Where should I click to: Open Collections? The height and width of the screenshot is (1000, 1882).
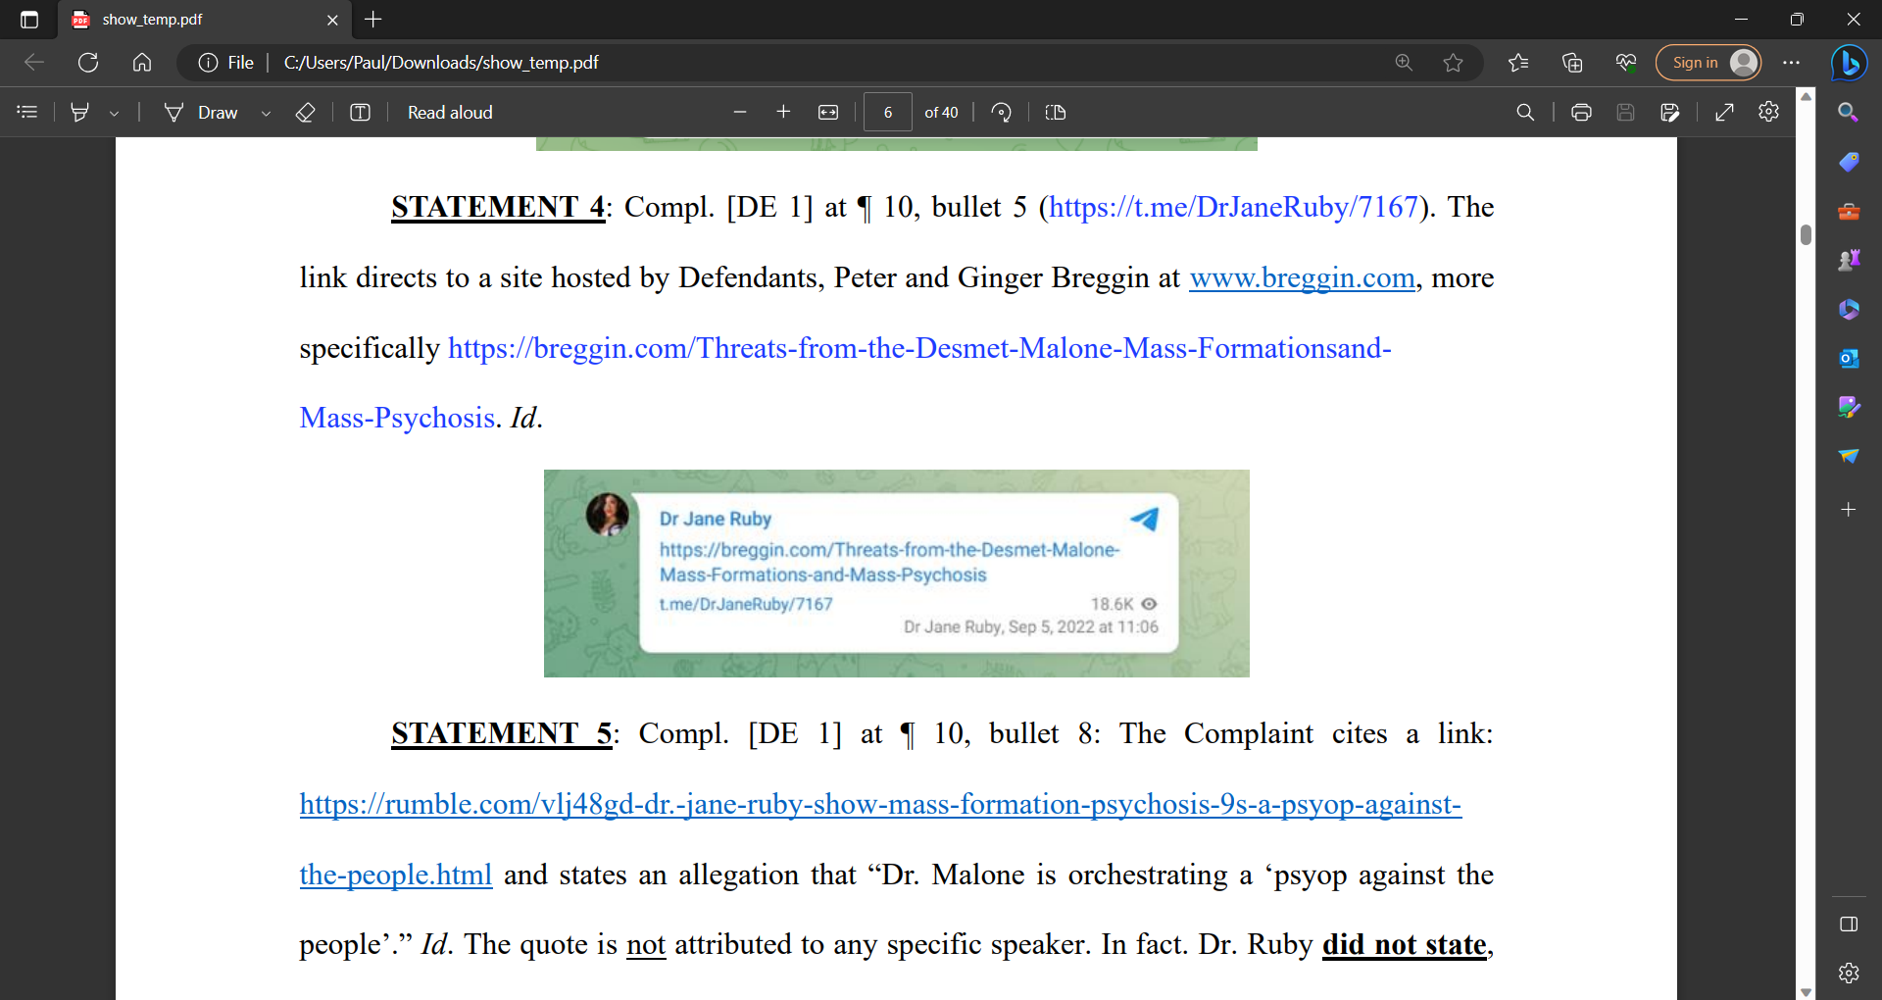point(1572,63)
